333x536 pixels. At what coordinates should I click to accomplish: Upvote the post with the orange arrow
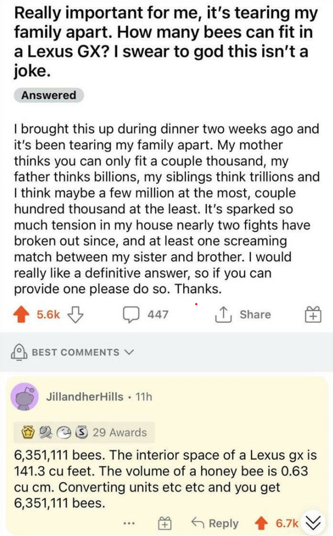point(21,314)
